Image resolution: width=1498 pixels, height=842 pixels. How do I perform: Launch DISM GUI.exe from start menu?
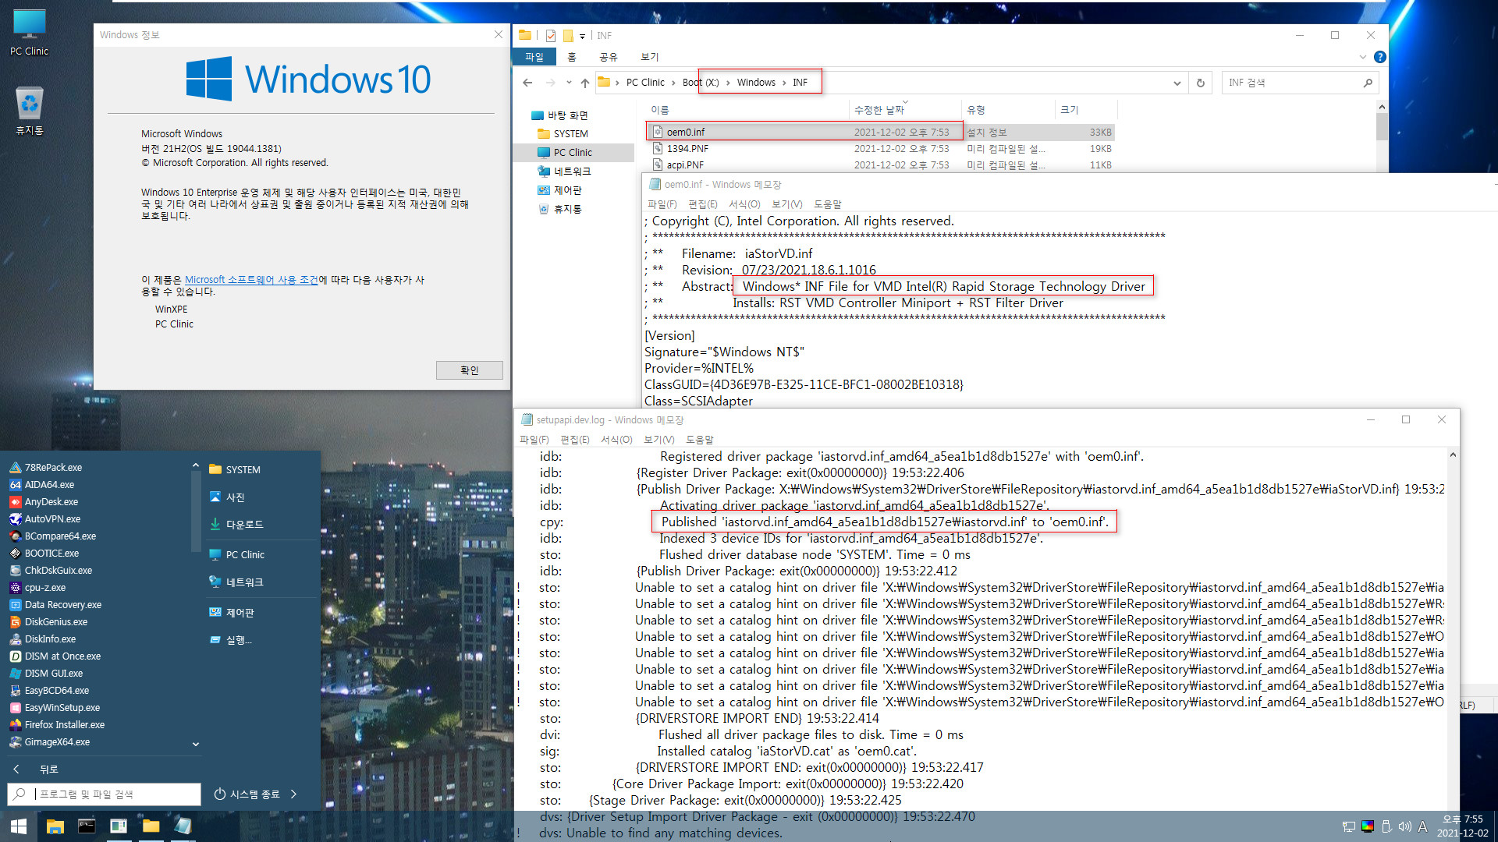click(53, 674)
